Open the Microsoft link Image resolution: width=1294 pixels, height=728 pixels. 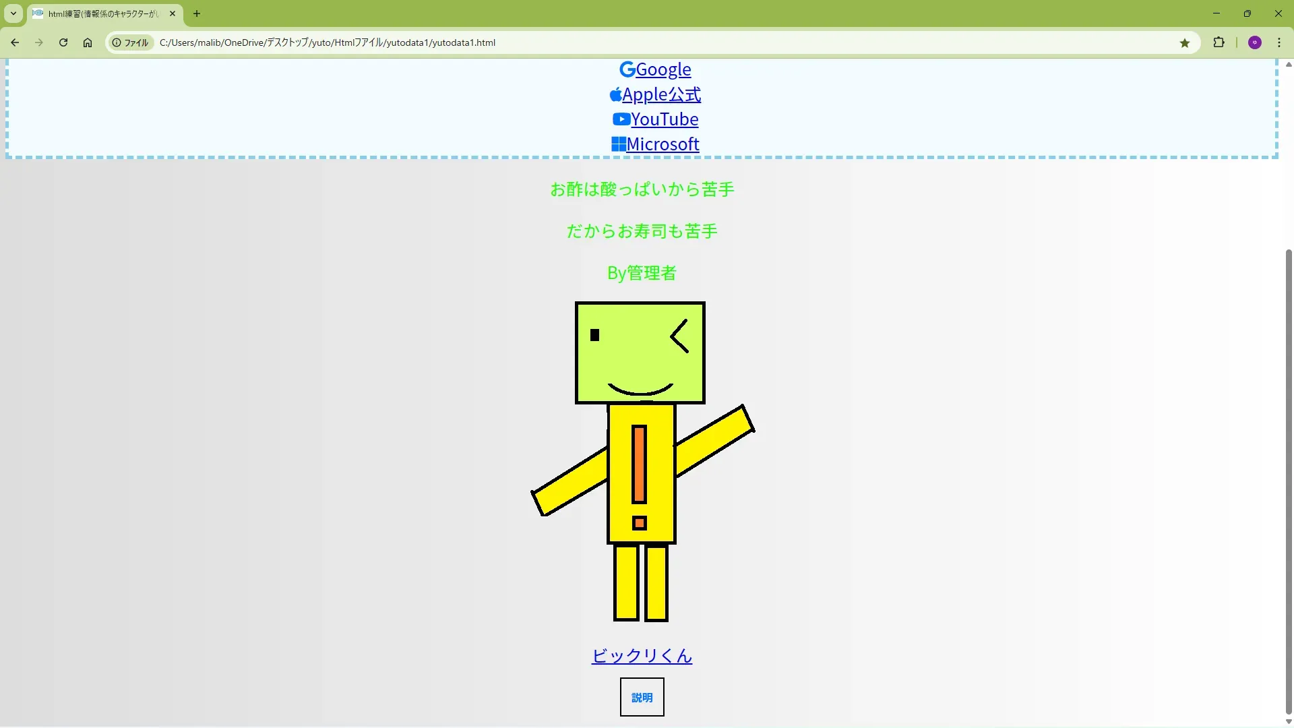coord(663,144)
